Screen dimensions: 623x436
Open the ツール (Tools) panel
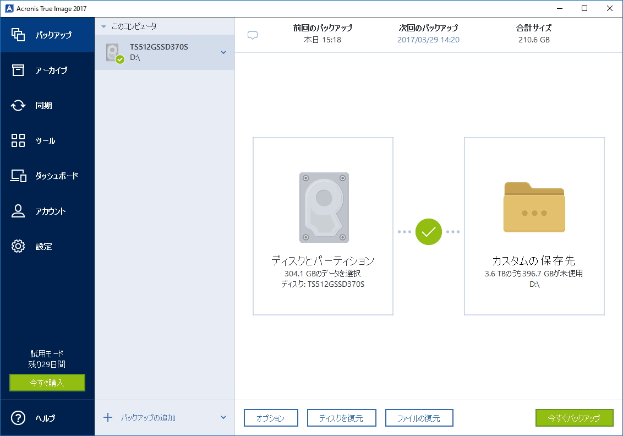pyautogui.click(x=47, y=140)
